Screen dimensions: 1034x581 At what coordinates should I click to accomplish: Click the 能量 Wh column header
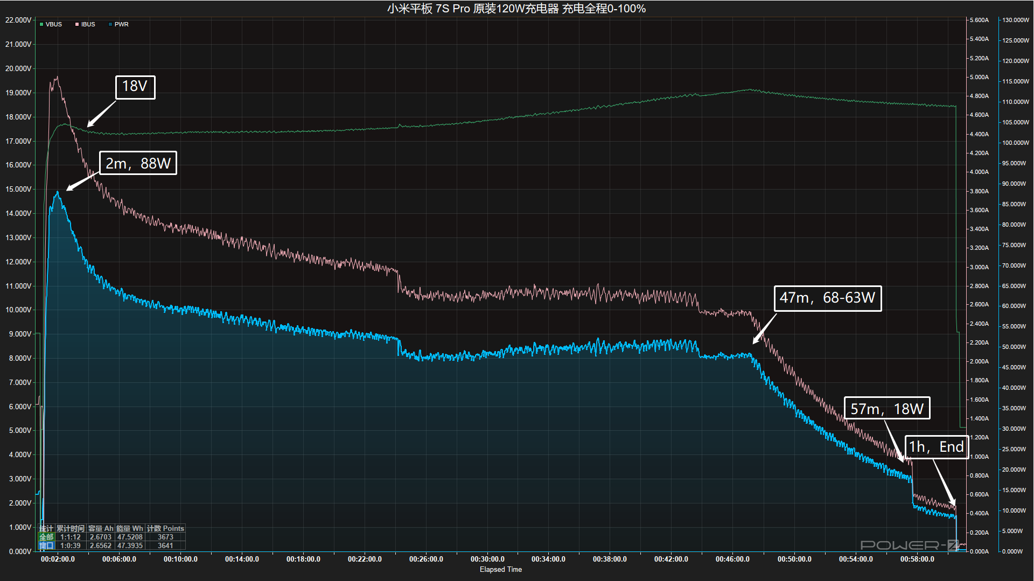tap(130, 528)
